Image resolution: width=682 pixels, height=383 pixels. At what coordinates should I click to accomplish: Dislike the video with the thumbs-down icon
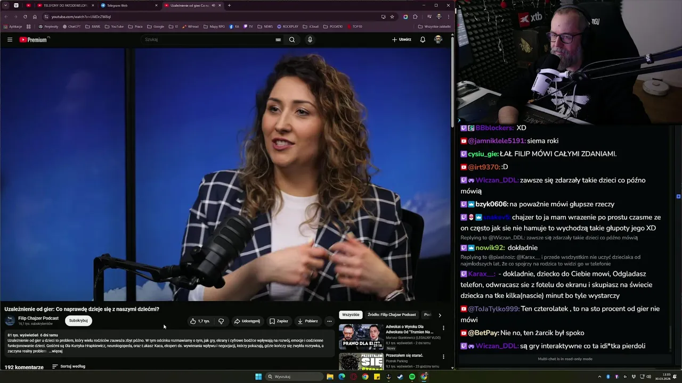pos(221,321)
